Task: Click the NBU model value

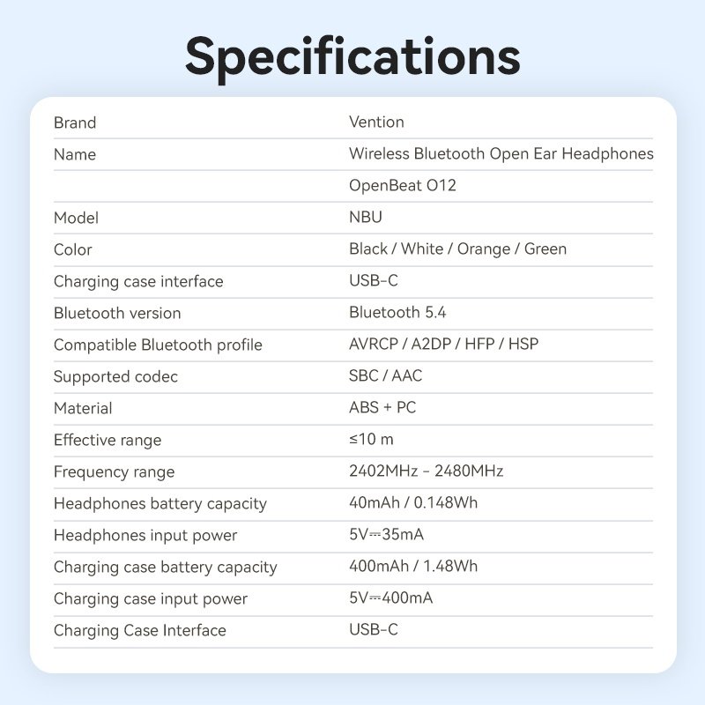Action: [x=366, y=218]
